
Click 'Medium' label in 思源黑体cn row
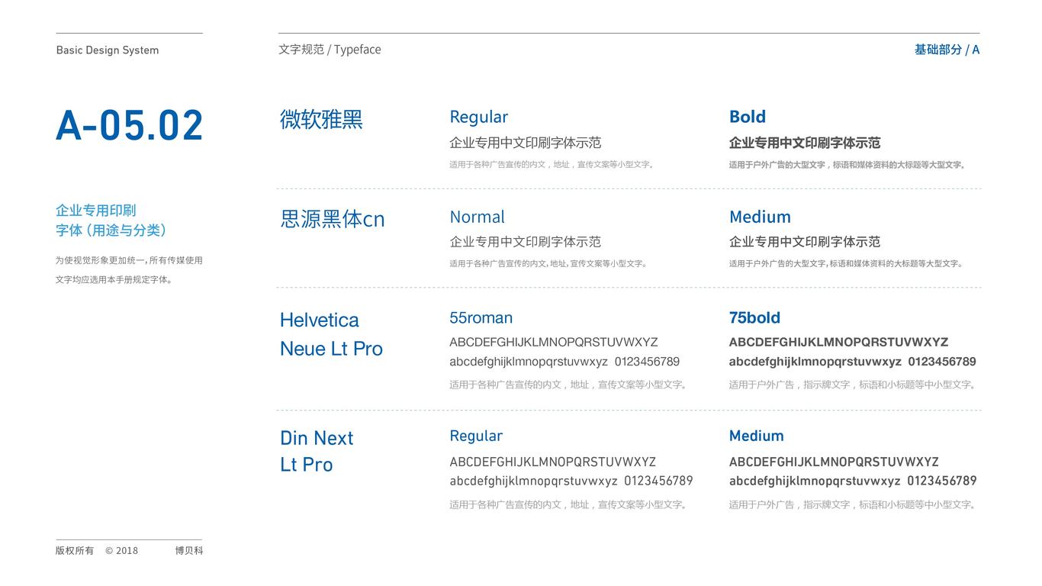[x=760, y=217]
